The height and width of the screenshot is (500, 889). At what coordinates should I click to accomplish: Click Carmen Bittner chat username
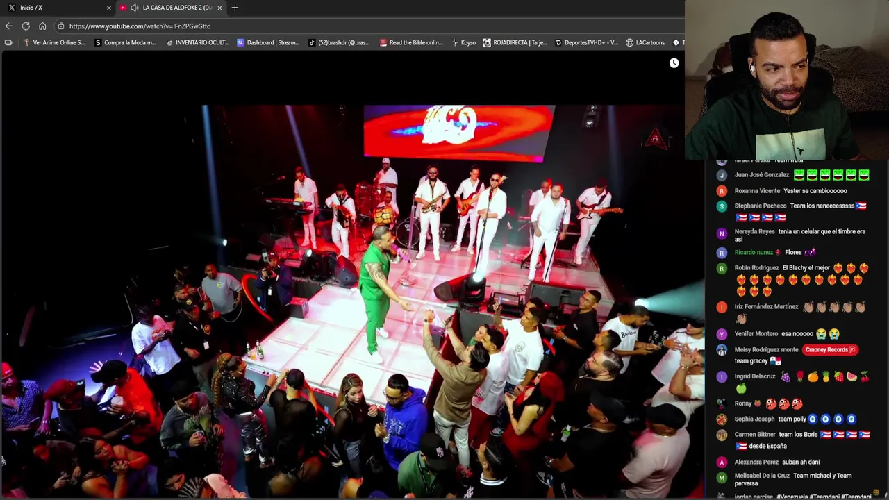pyautogui.click(x=755, y=435)
